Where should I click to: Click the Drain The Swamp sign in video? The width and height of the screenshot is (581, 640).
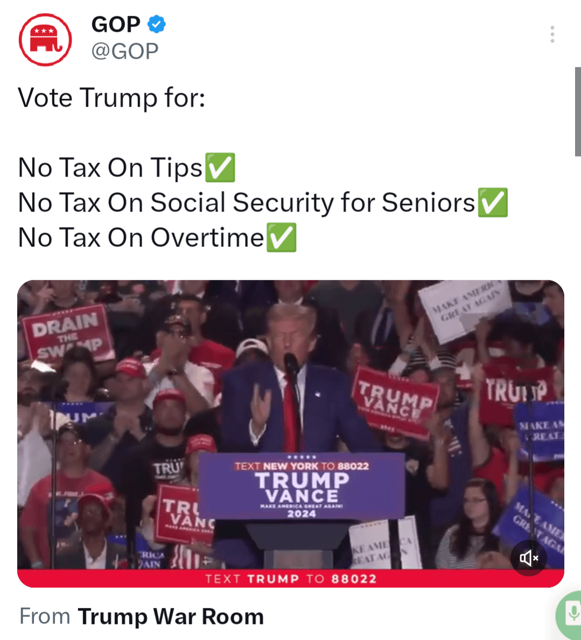point(67,333)
